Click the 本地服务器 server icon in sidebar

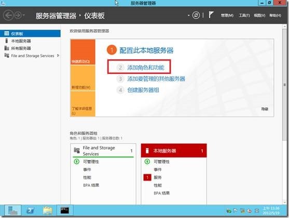(7, 41)
